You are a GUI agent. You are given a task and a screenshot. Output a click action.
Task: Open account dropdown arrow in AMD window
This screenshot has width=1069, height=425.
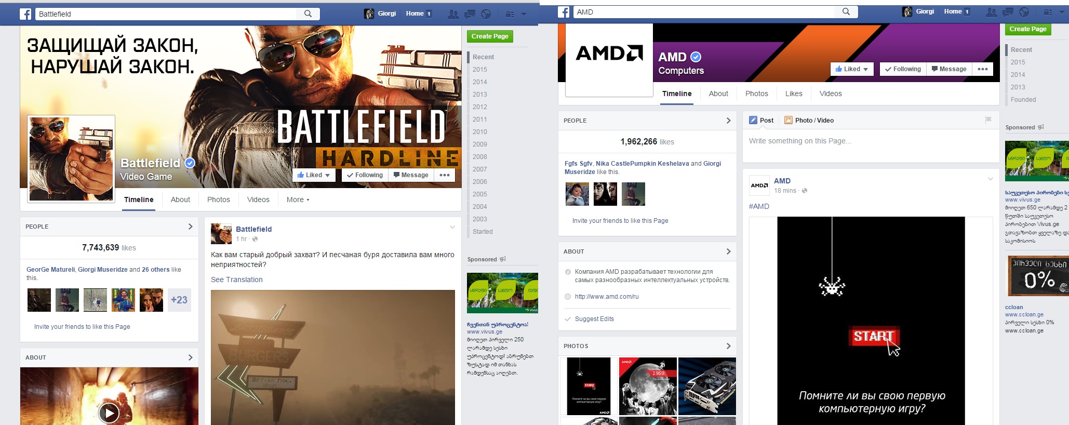[1062, 12]
